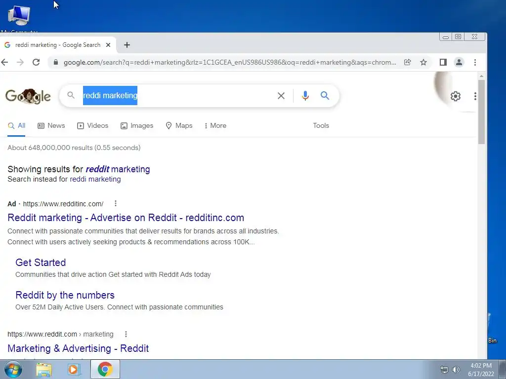This screenshot has height=379, width=506.
Task: Open Reddit marketing - Advertise on Reddit ad
Action: pyautogui.click(x=126, y=218)
